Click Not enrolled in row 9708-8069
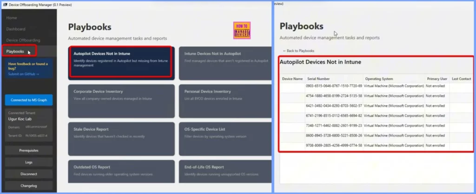The image size is (476, 194). (x=435, y=146)
